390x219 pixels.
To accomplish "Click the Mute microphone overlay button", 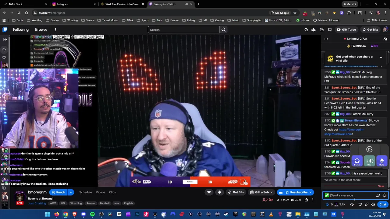I will coord(382,161).
